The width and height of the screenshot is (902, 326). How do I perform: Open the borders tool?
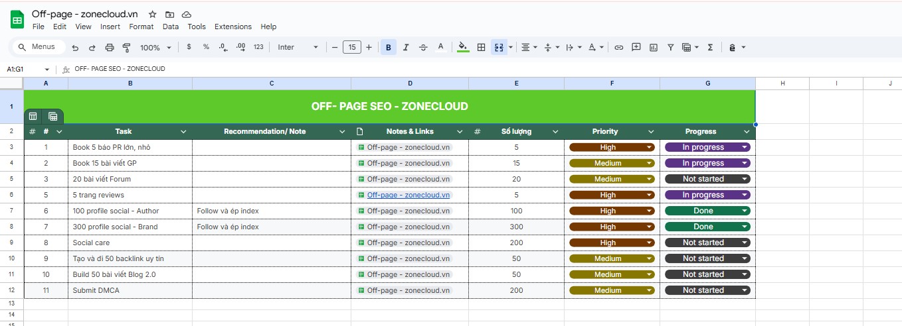pos(482,47)
